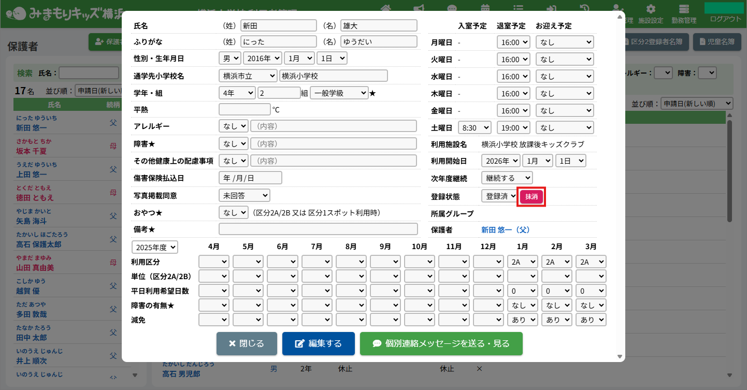
Task: Open the 次年度継続 dropdown
Action: coord(510,178)
